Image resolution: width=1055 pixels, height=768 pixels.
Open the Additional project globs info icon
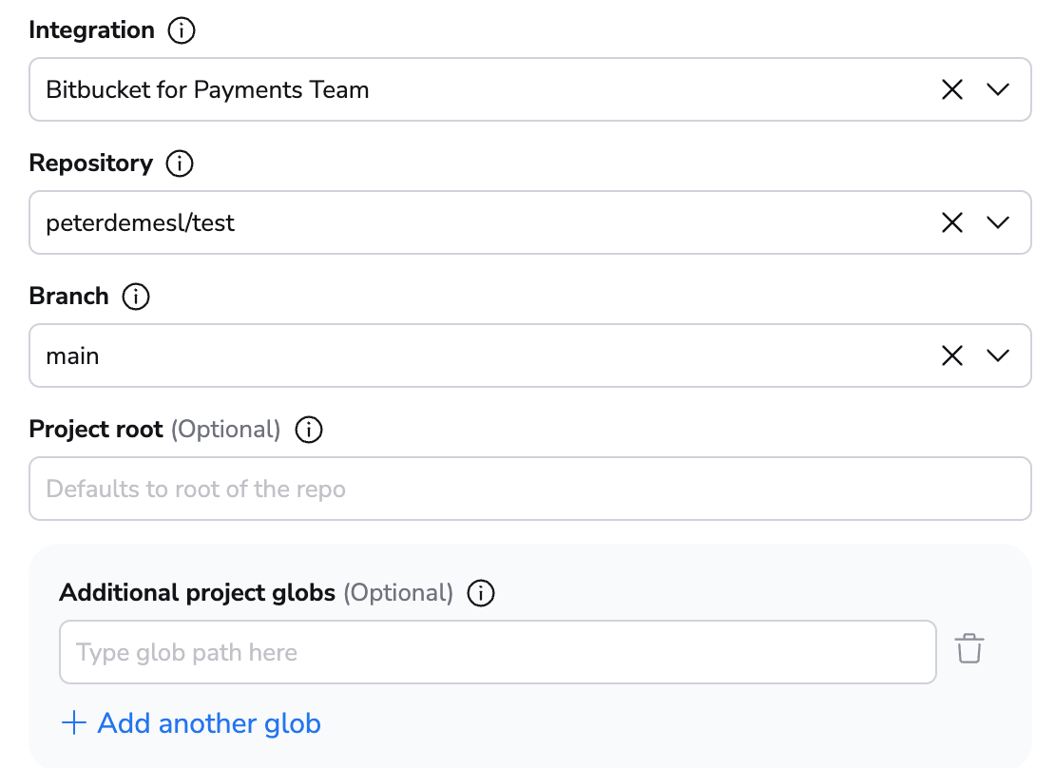[481, 592]
